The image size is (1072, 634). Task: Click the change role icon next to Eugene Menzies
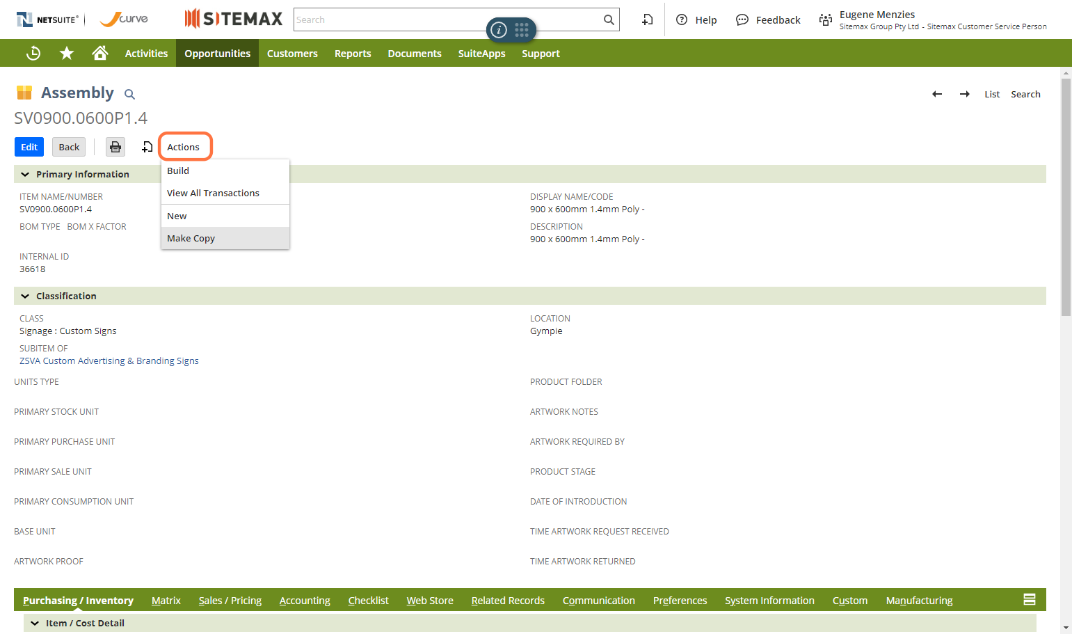pyautogui.click(x=826, y=19)
